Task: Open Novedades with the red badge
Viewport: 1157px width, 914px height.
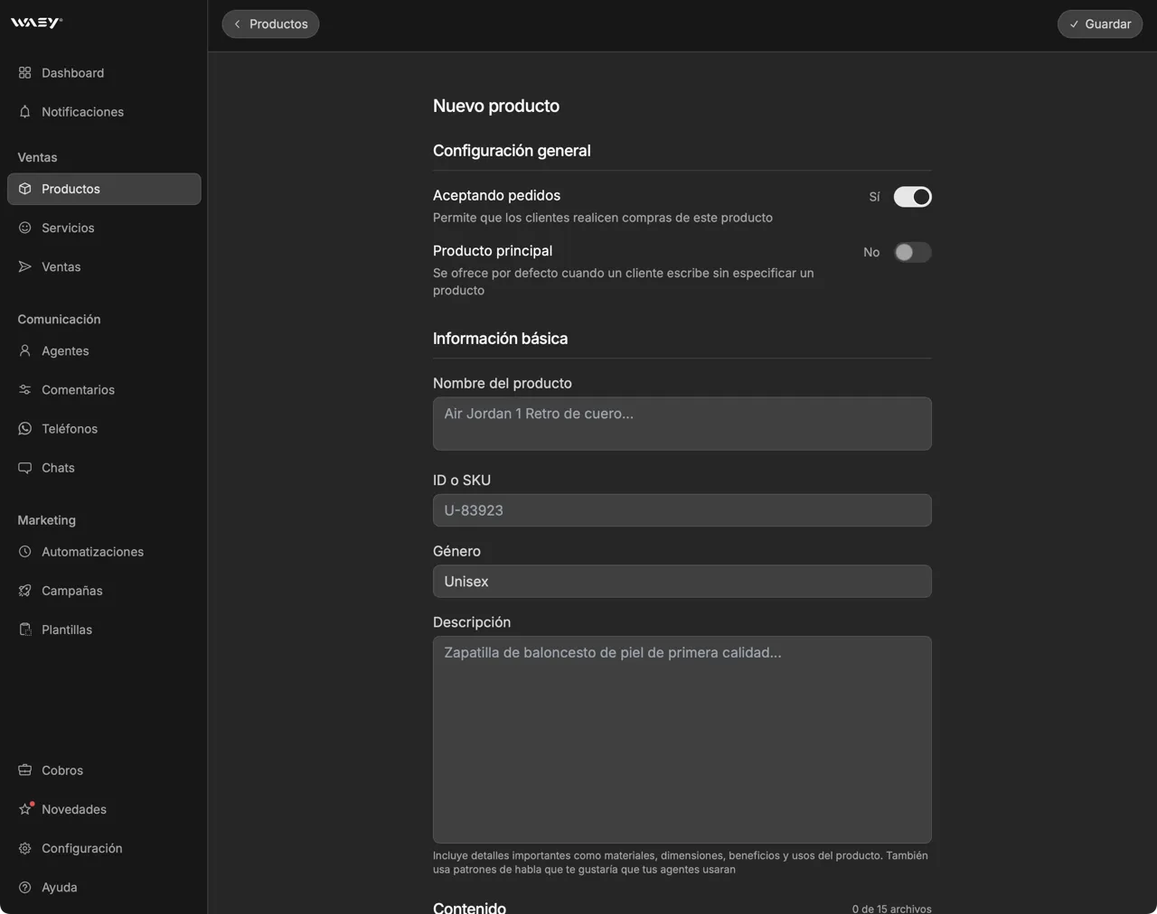Action: [x=73, y=808]
